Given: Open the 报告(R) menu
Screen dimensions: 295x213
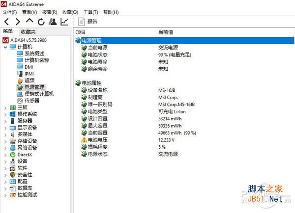Looking at the screenshot, I should pyautogui.click(x=50, y=12).
